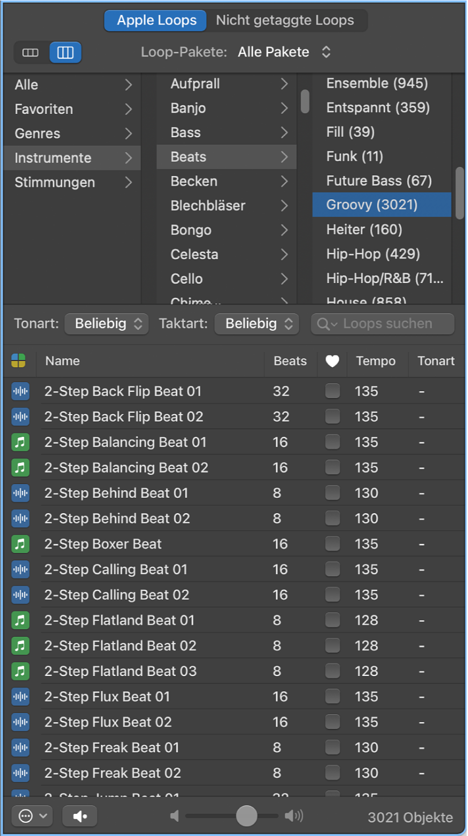Select Hip-Hop (429) in the descriptor column

click(373, 254)
